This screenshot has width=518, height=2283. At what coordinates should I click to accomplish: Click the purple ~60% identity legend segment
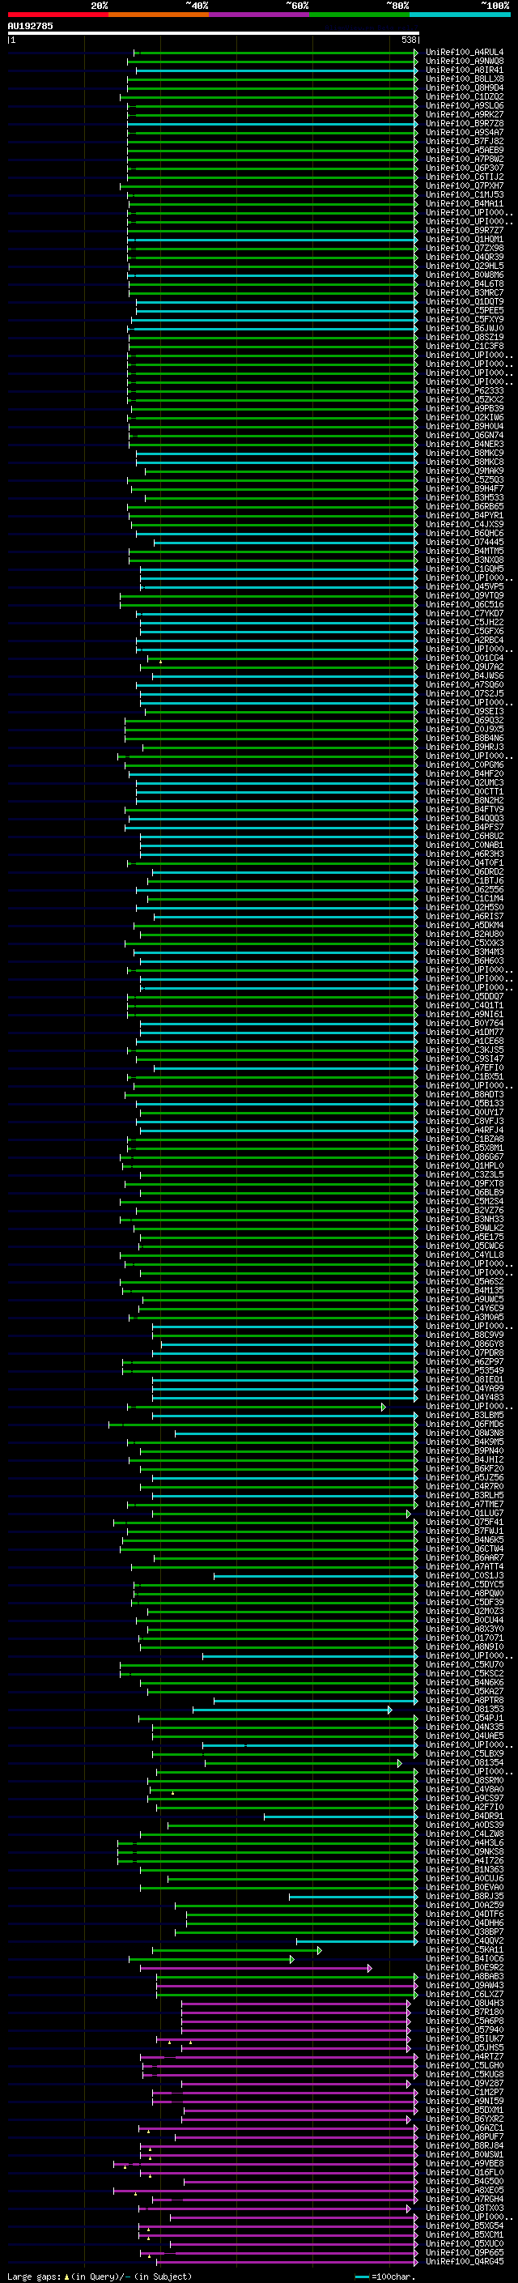click(x=260, y=15)
